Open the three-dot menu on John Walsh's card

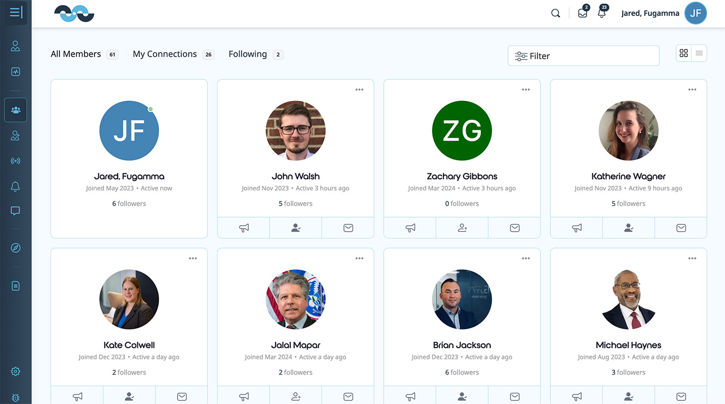pos(359,90)
